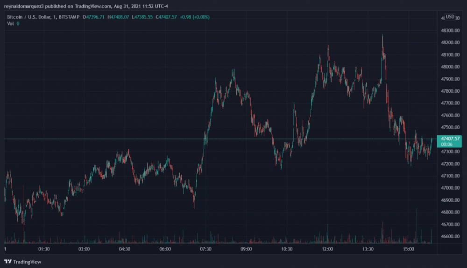Click the 01:30 time axis label

coord(44,249)
